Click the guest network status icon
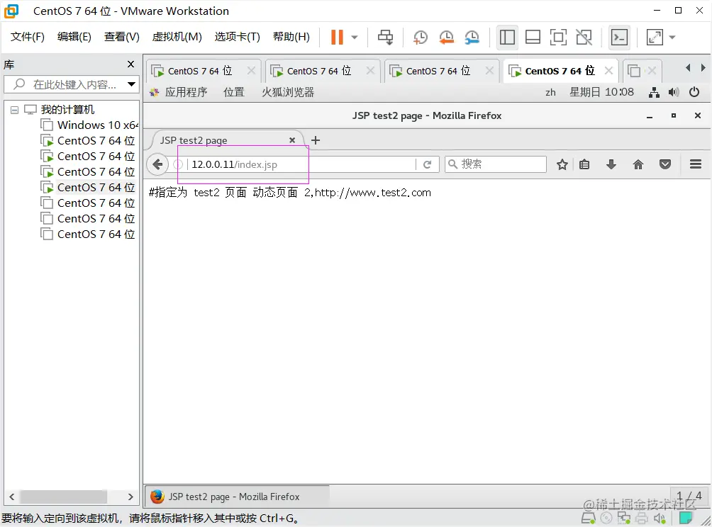 (x=654, y=93)
